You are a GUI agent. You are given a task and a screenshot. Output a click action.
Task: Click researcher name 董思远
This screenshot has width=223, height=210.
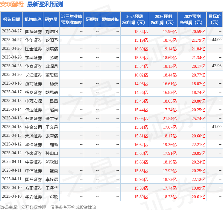[51, 75]
